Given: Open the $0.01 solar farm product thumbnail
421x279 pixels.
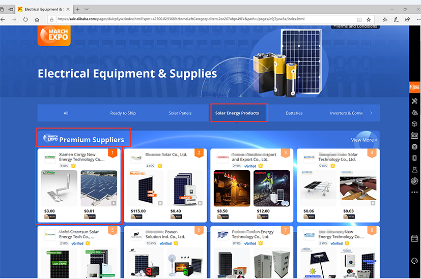Looking at the screenshot, I should tap(99, 188).
